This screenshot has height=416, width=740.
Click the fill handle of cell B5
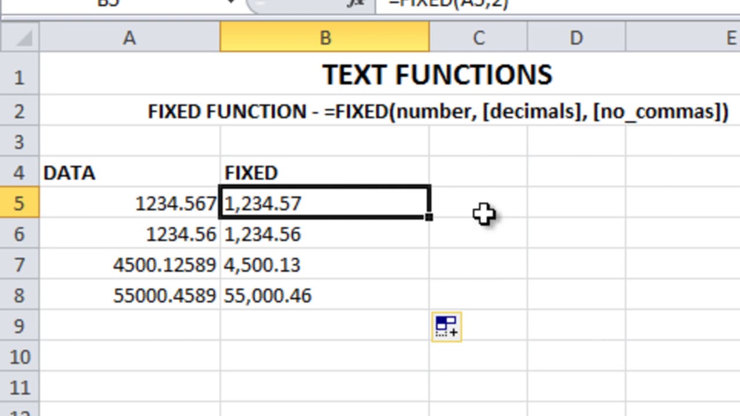428,217
